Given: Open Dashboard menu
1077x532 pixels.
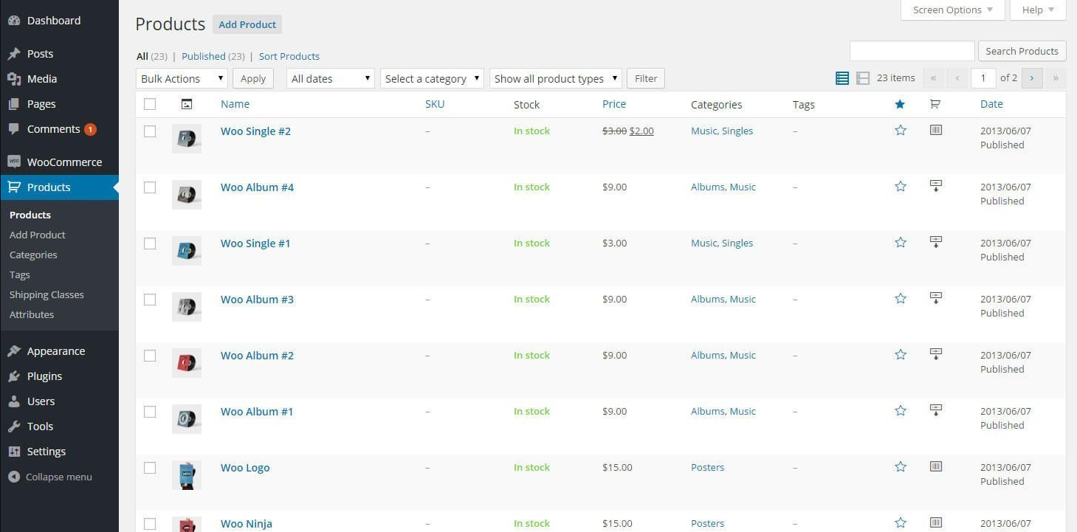Looking at the screenshot, I should 59,21.
